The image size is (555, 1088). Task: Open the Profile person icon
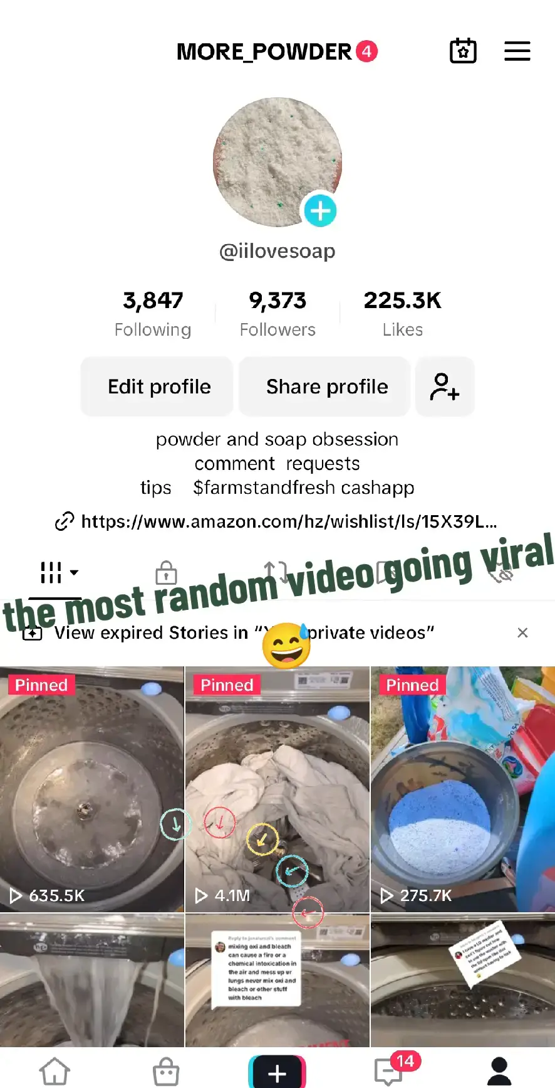click(x=499, y=1071)
